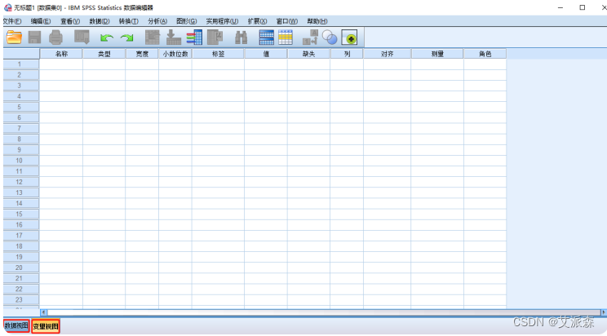Minimize the SPSS window
Image resolution: width=607 pixels, height=336 pixels.
(560, 7)
